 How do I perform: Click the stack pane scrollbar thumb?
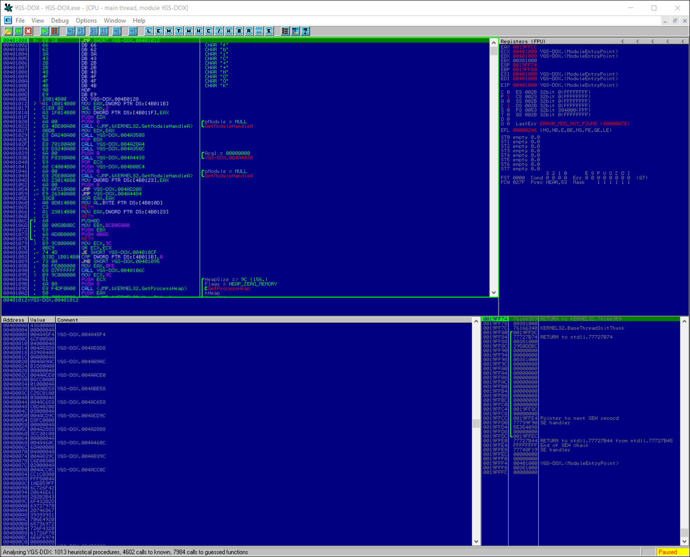(x=684, y=532)
